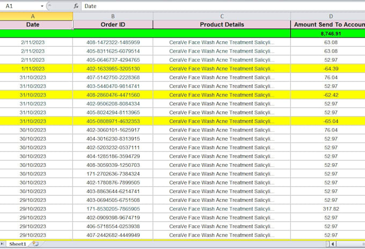Click amount 76.04 for order 402-3060101-1625917
365x249 pixels.
(328, 130)
